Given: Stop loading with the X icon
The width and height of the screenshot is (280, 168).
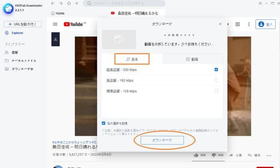Looking at the screenshot, I should click(x=77, y=3).
